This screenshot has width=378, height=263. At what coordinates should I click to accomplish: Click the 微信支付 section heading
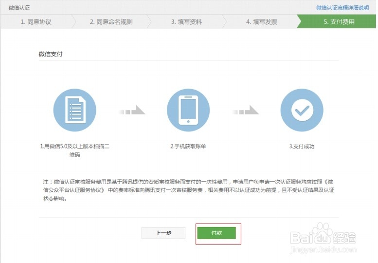[51, 54]
